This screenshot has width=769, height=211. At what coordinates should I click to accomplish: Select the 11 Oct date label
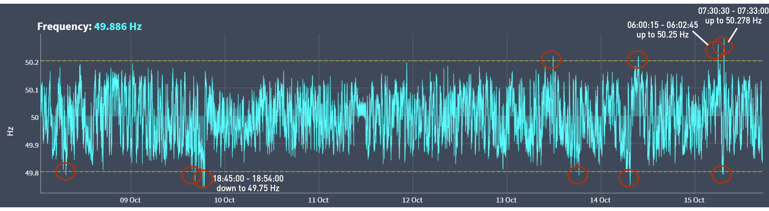point(318,200)
